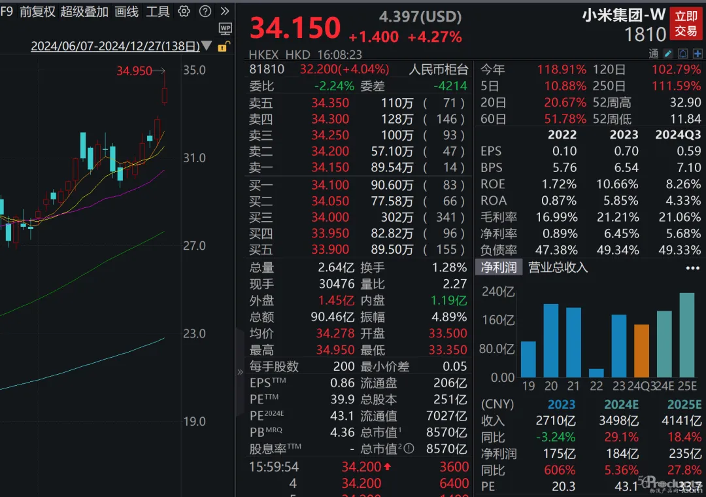Click the 2019 net profit bar
Screen dimensions: 706x497
529,359
